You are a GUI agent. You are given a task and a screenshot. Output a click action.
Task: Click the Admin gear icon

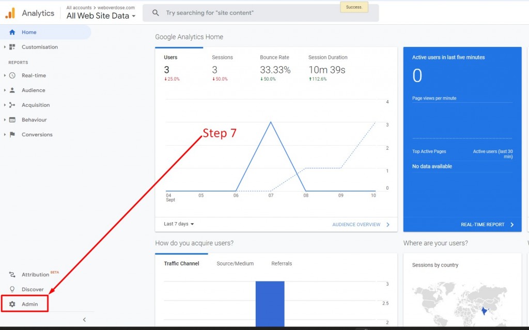[12, 304]
